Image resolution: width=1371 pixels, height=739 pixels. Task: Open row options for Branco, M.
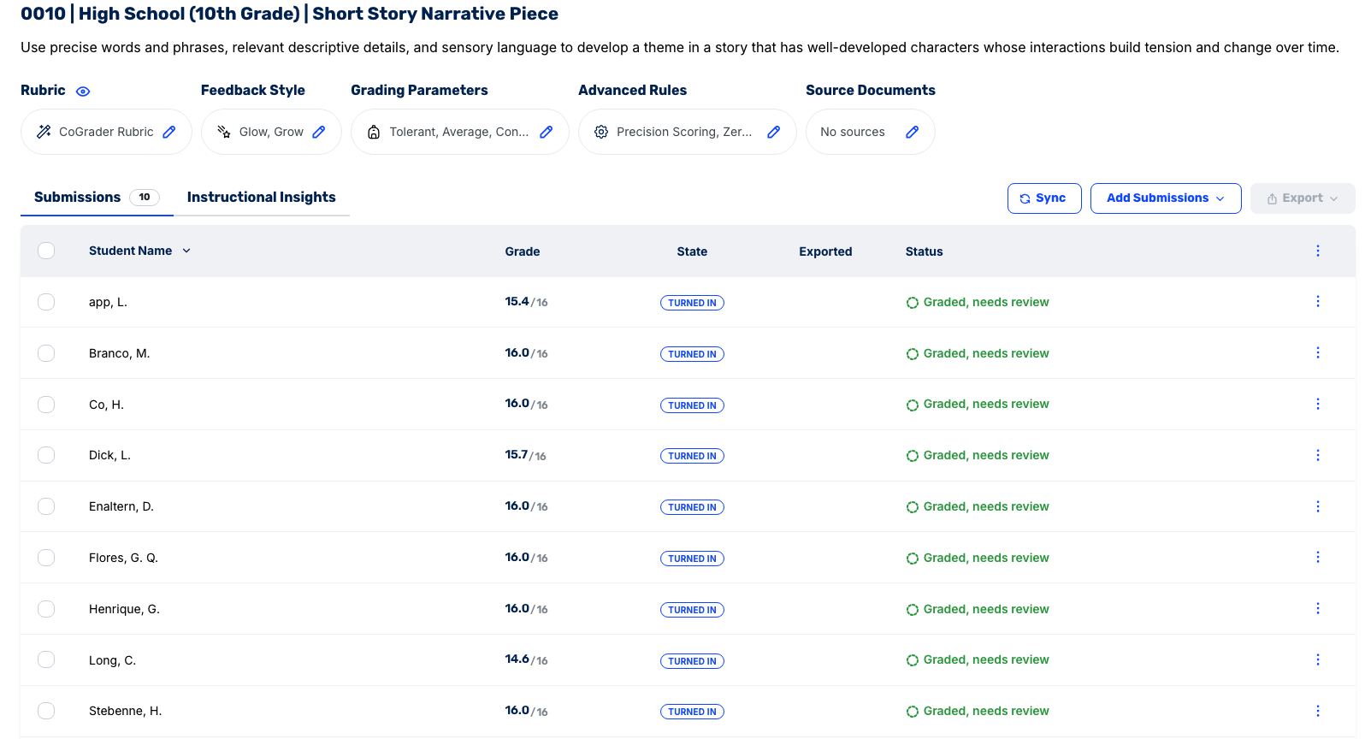[1317, 353]
